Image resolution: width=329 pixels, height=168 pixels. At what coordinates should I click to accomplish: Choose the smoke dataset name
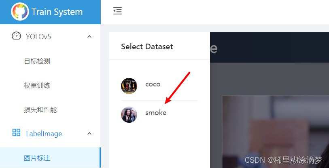156,113
